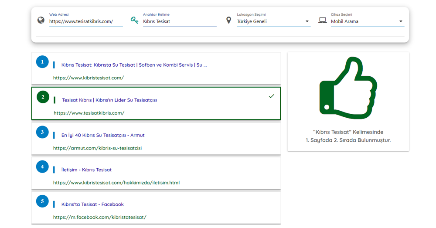The image size is (436, 228).
Task: Click the number 4 rank badge
Action: (x=42, y=167)
